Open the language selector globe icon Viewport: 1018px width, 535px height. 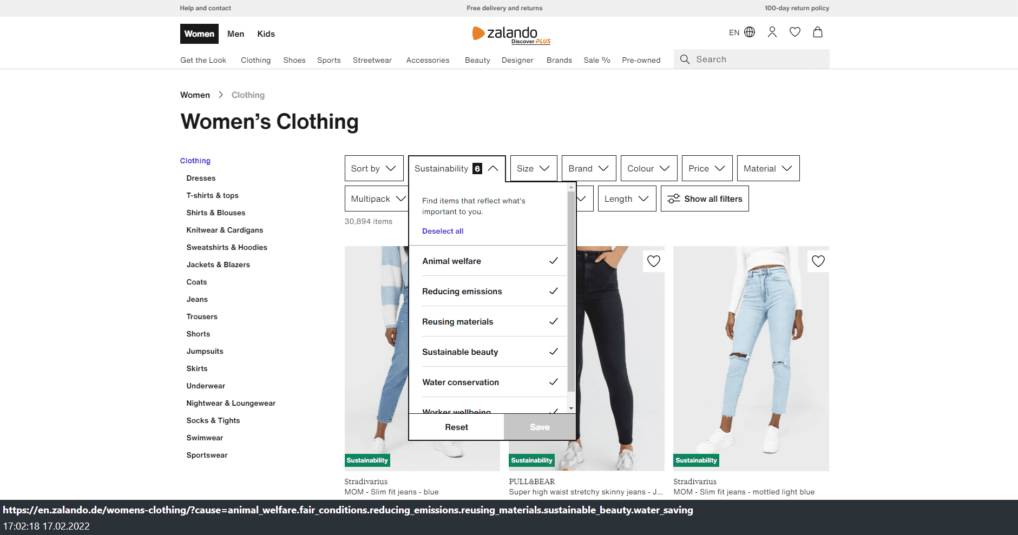[750, 32]
